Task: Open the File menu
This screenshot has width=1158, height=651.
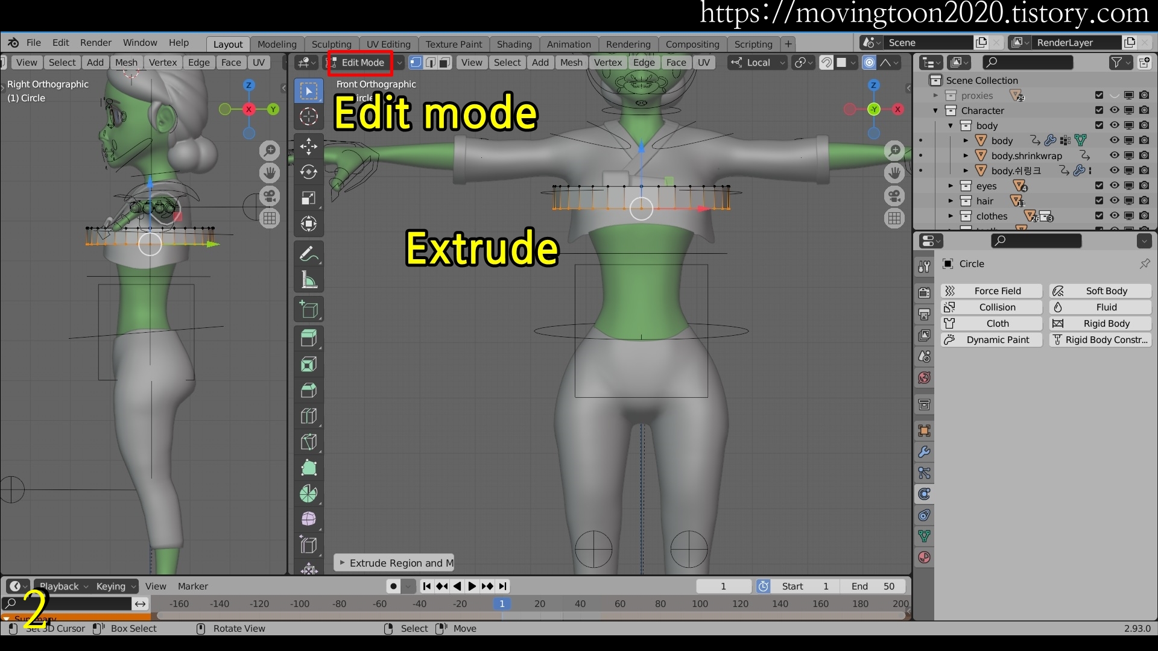Action: (34, 42)
